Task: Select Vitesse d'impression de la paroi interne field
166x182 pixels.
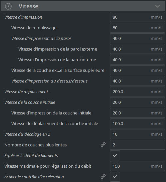Action: [137, 60]
